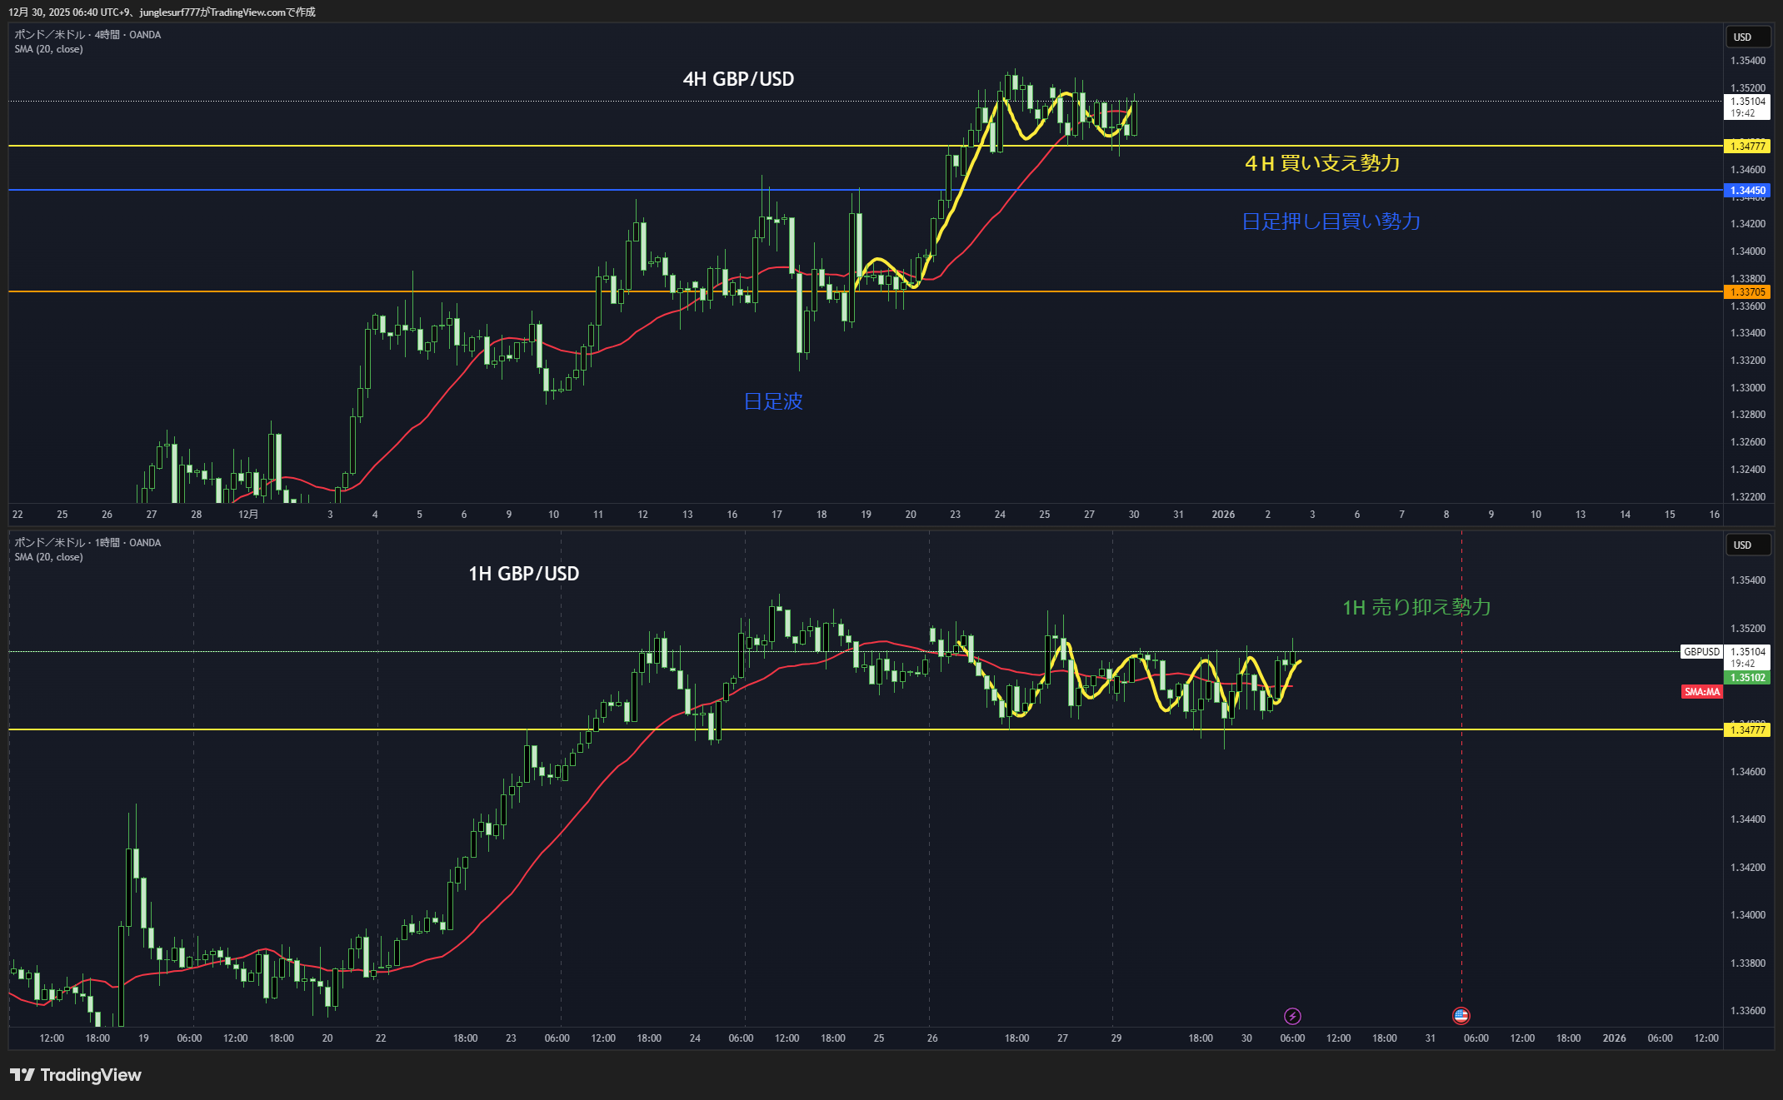Select the blue '日足押し目買い勢力' text label
This screenshot has height=1100, width=1783.
1331,221
